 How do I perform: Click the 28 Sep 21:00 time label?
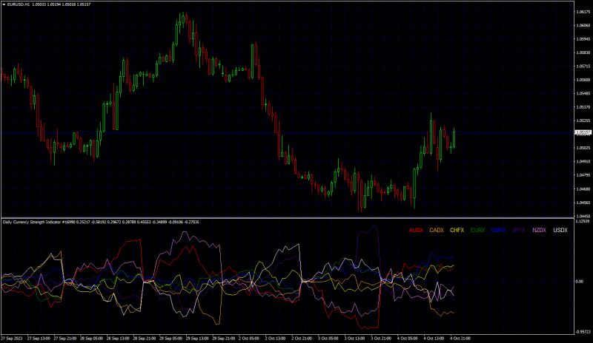pos(145,339)
